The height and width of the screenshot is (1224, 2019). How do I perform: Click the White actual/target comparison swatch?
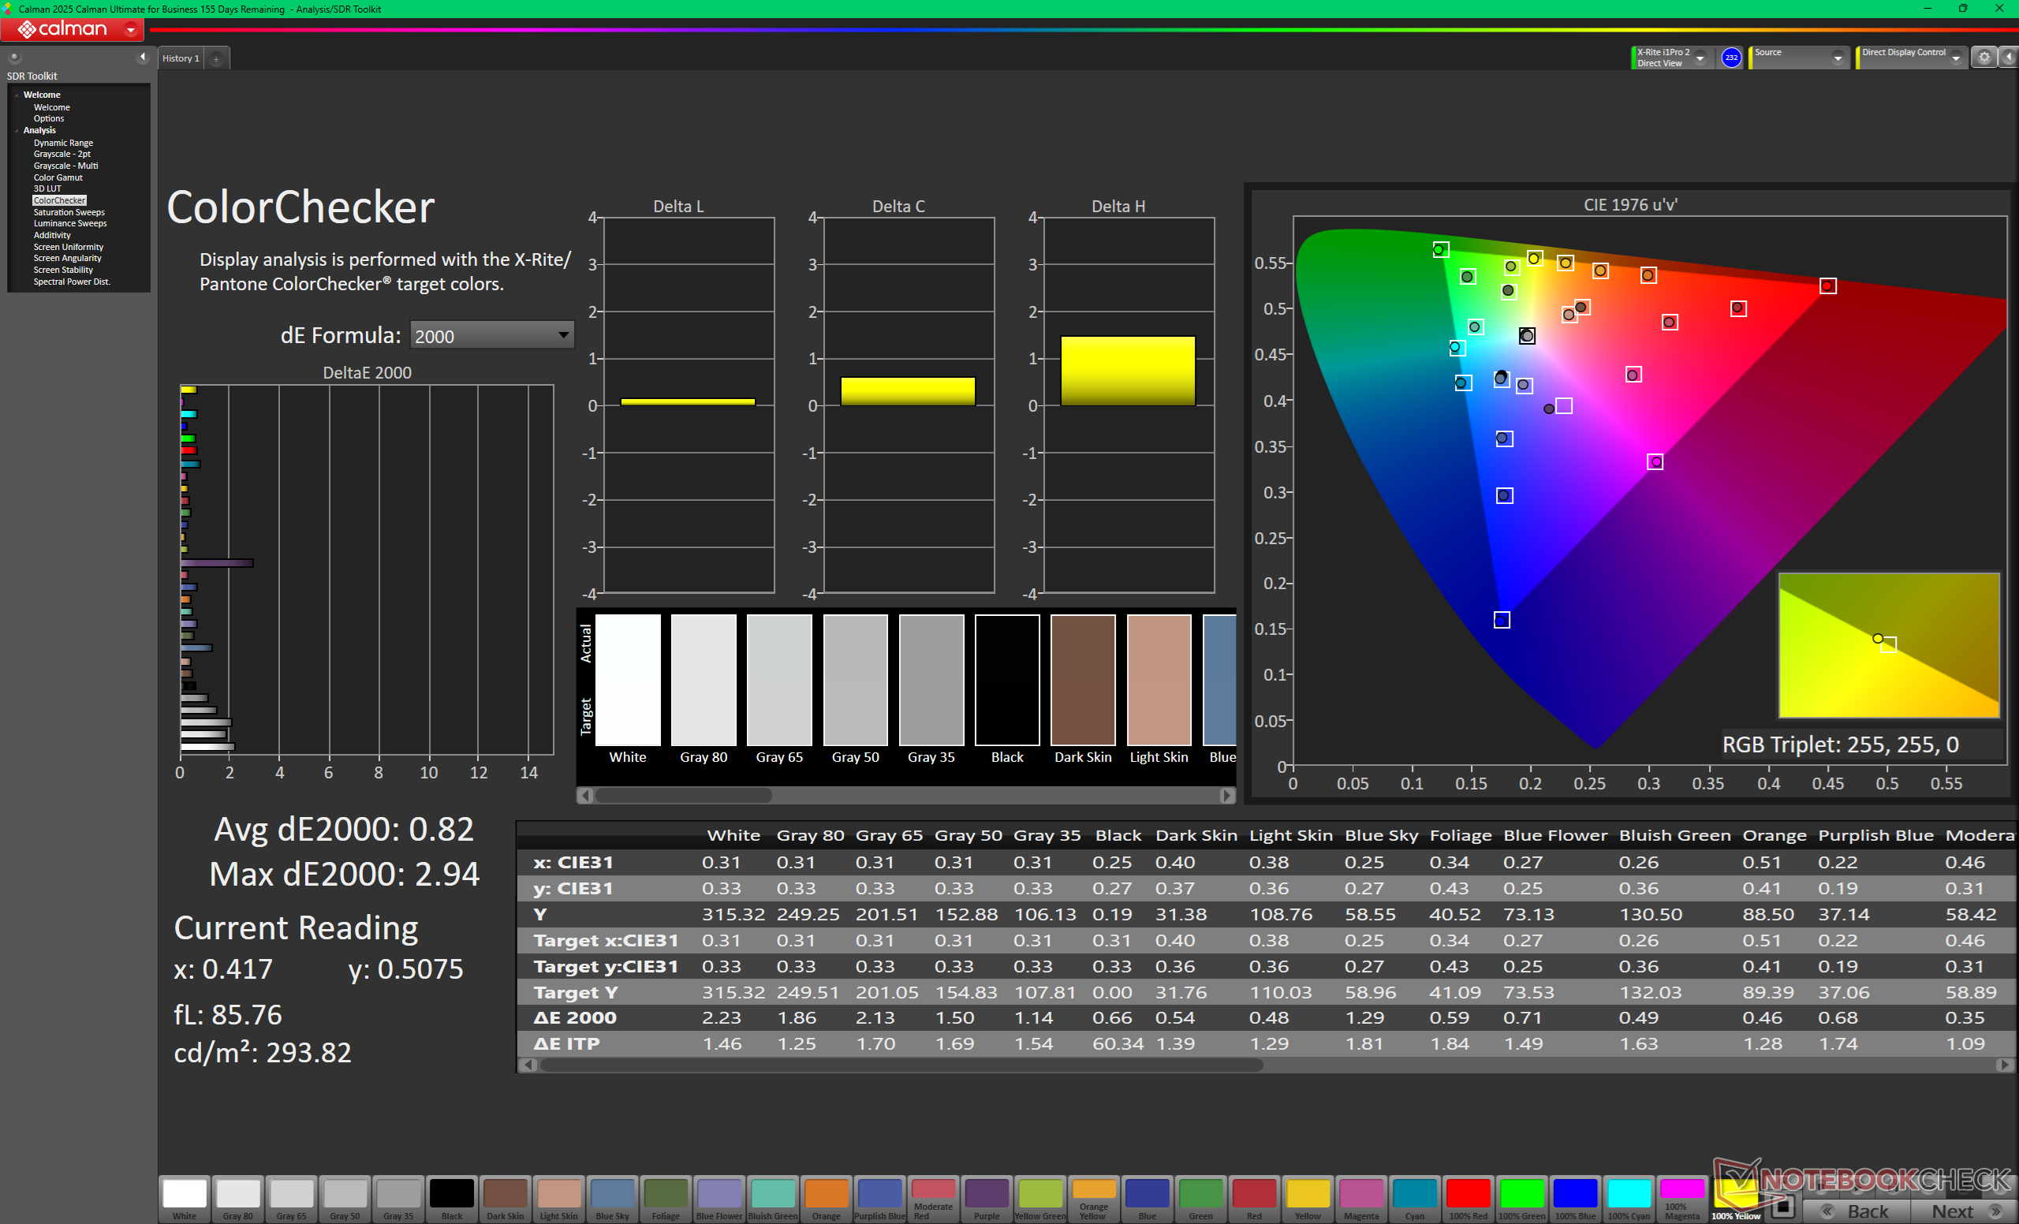628,680
